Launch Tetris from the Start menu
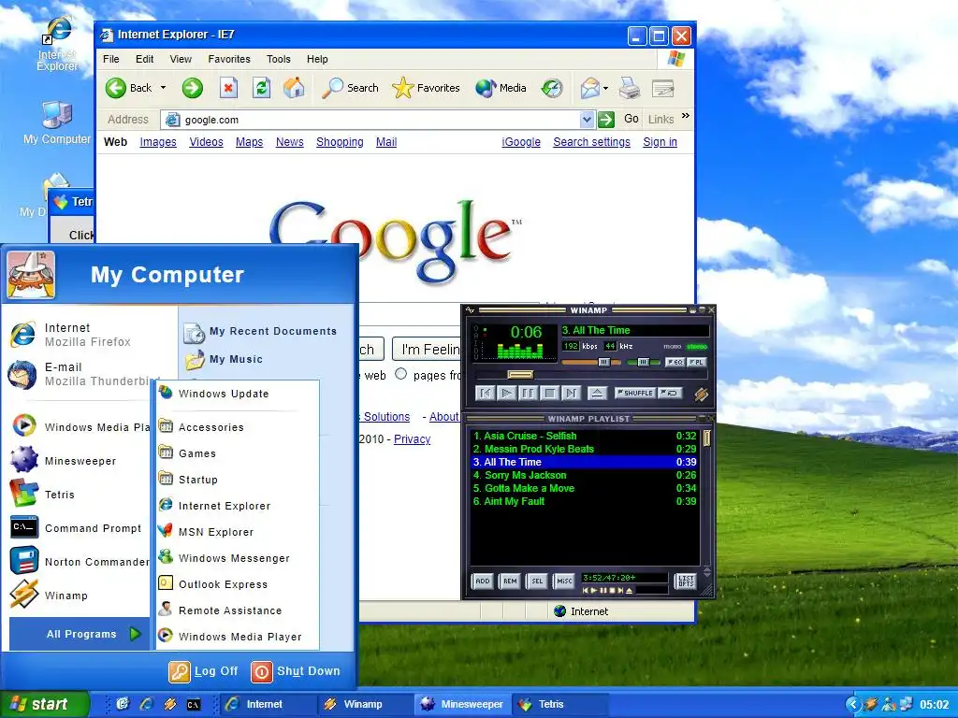 coord(43,494)
